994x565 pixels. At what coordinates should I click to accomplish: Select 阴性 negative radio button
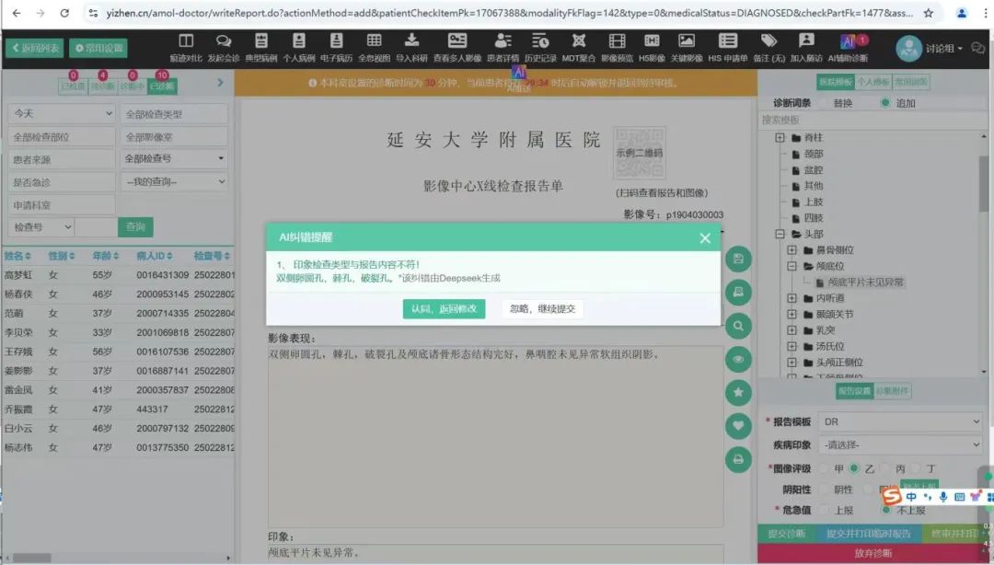[x=824, y=490]
